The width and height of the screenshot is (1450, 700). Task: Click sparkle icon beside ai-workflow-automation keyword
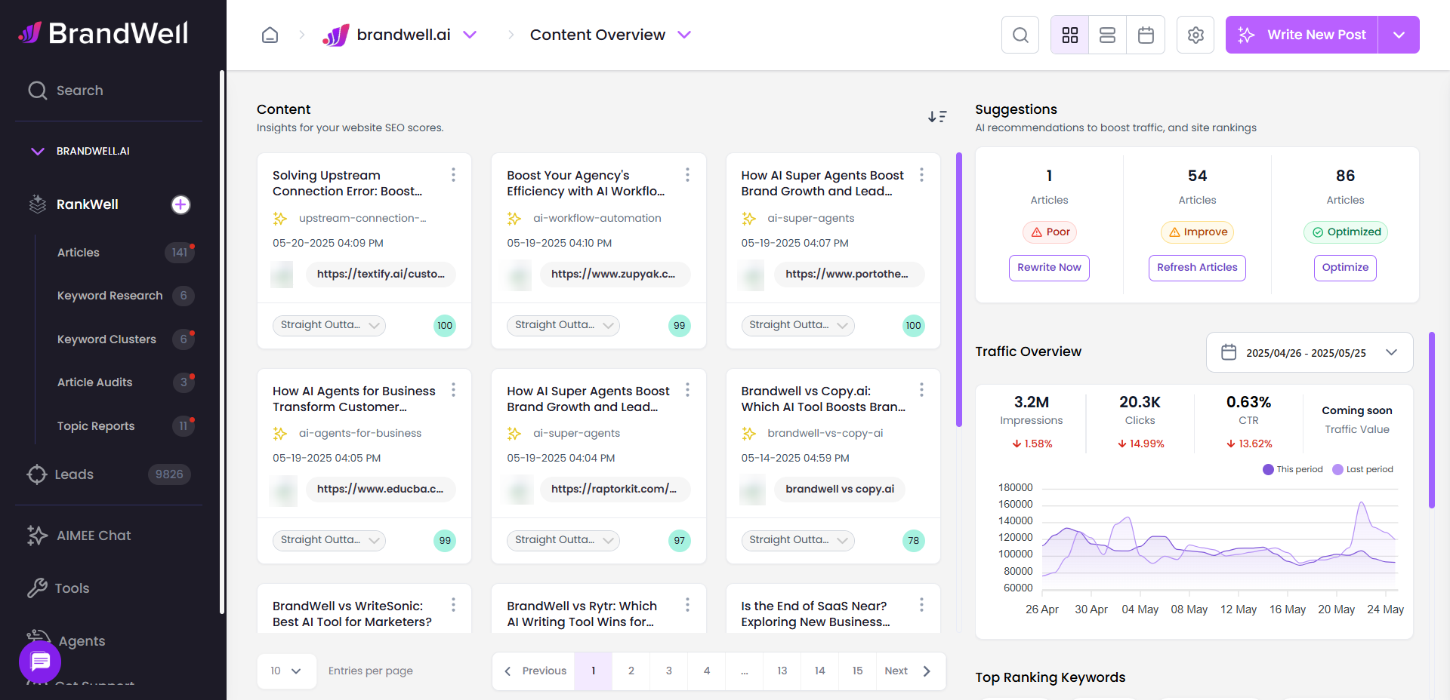(514, 219)
